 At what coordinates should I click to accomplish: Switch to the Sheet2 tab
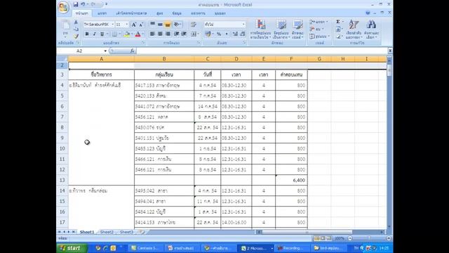pyautogui.click(x=107, y=232)
